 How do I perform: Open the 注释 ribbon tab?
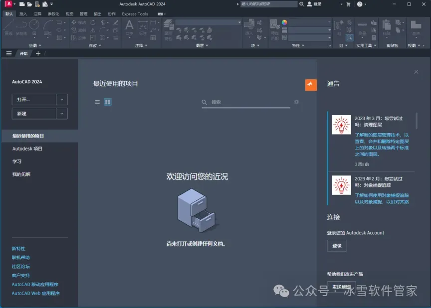point(37,14)
